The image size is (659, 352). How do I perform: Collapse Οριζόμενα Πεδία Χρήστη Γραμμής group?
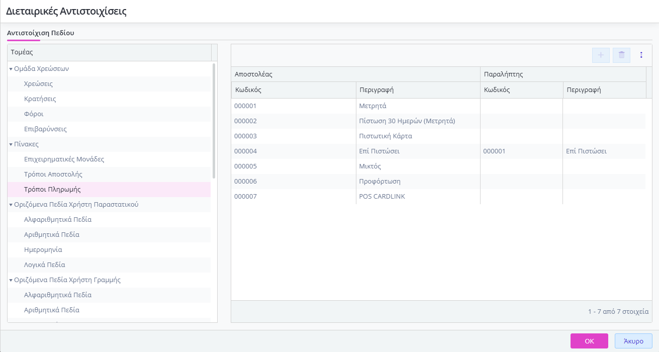(x=11, y=280)
